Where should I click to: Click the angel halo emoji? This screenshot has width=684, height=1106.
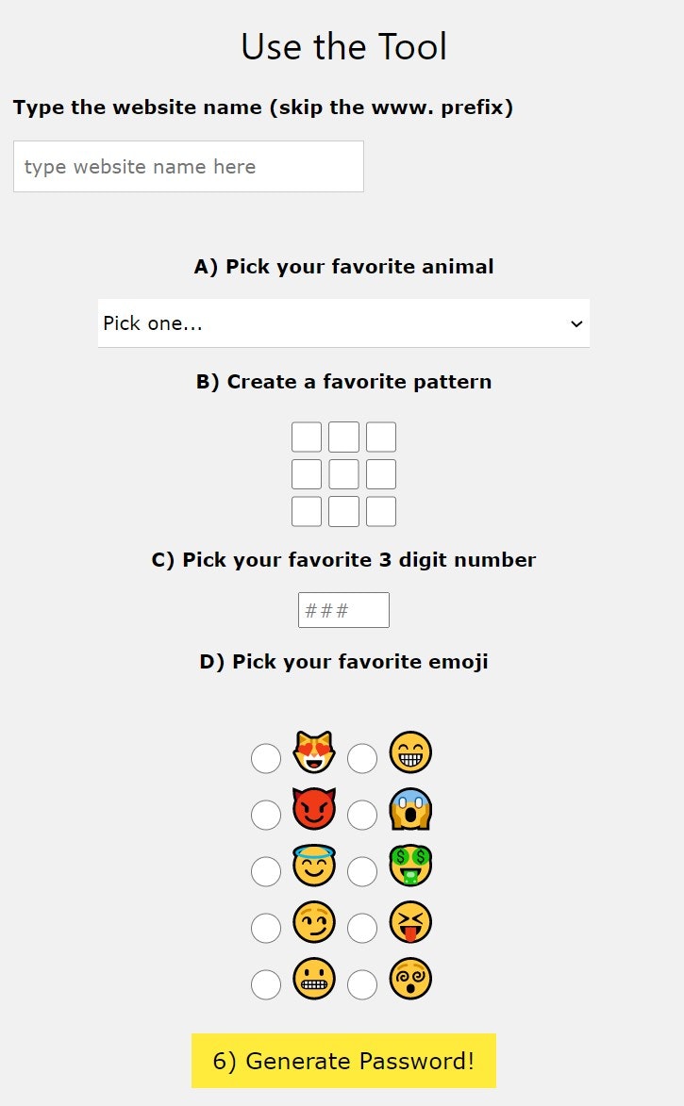click(x=314, y=867)
